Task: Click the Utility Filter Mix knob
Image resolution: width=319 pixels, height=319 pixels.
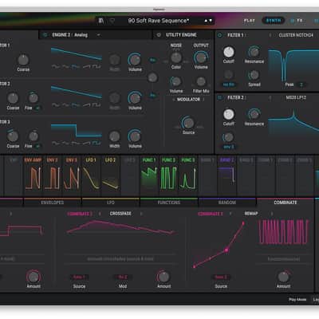Action: 201,81
